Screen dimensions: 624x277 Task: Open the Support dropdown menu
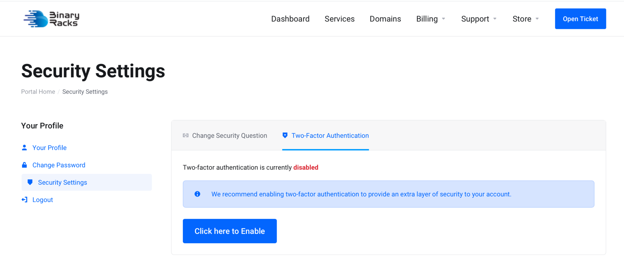tap(478, 19)
